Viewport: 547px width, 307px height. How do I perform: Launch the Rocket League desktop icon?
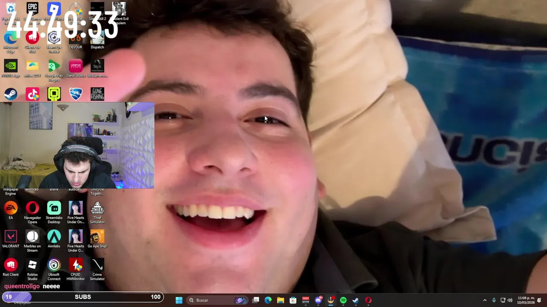coord(76,94)
